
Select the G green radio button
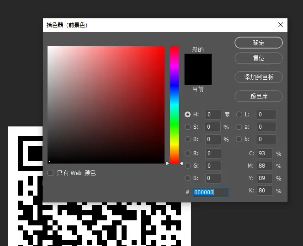click(x=187, y=166)
